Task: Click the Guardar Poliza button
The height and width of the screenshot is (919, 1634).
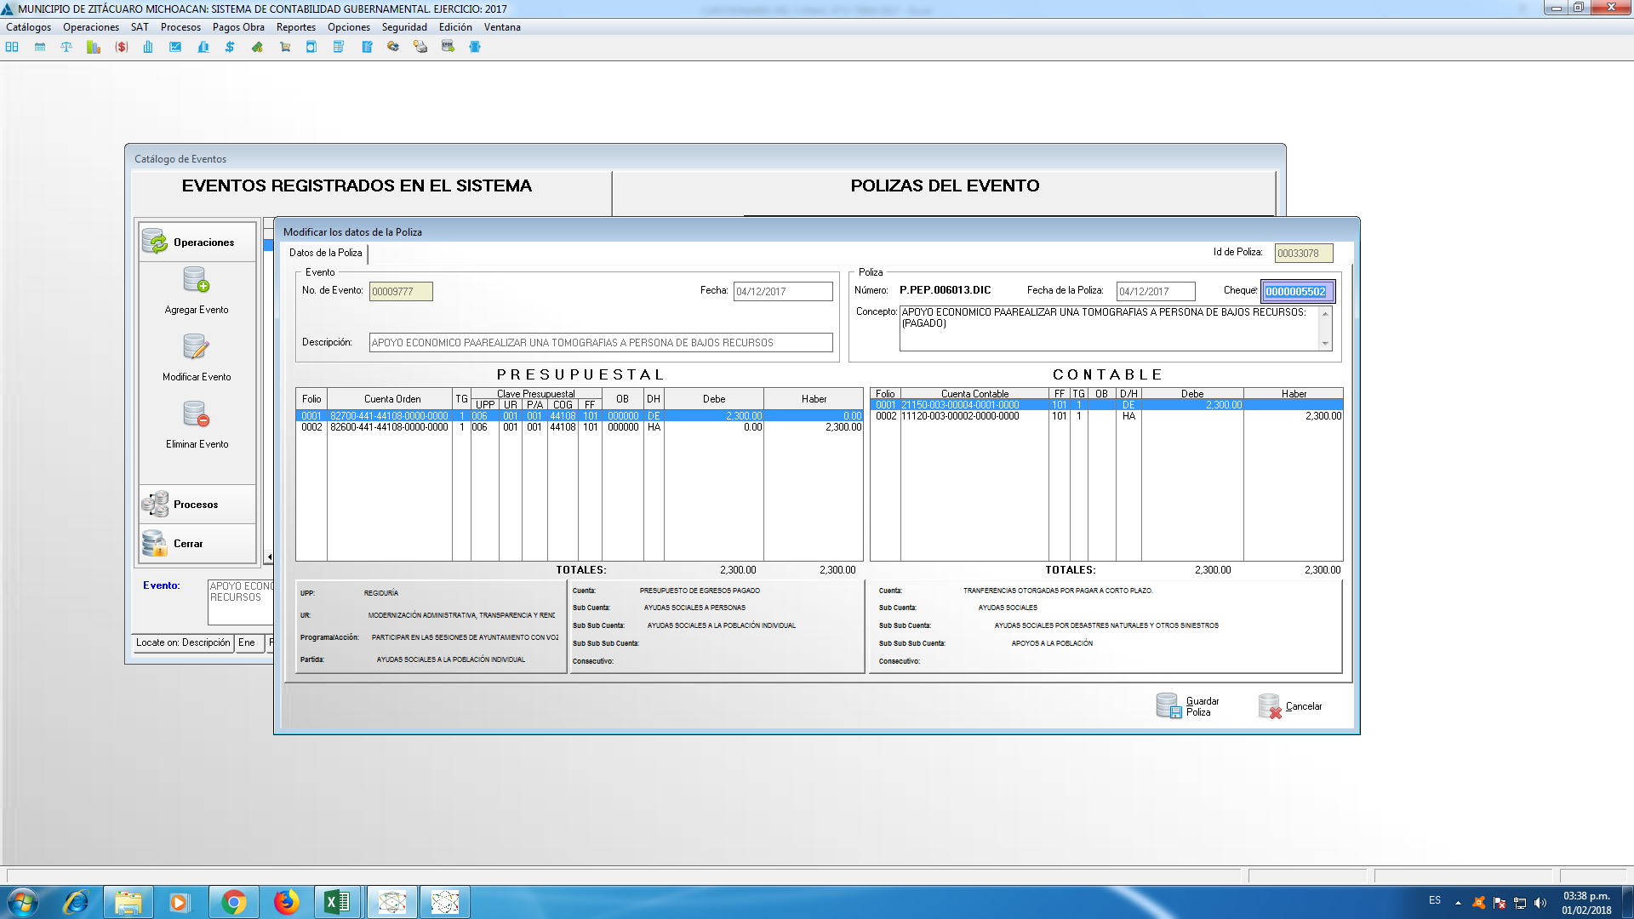Action: point(1188,706)
